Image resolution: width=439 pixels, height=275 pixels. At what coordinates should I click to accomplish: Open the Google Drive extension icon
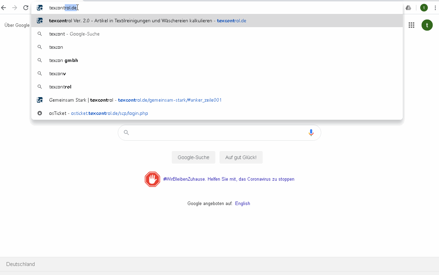pos(408,8)
